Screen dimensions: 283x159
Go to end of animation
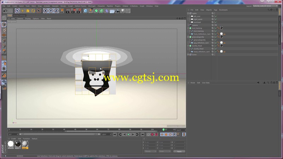143,135
